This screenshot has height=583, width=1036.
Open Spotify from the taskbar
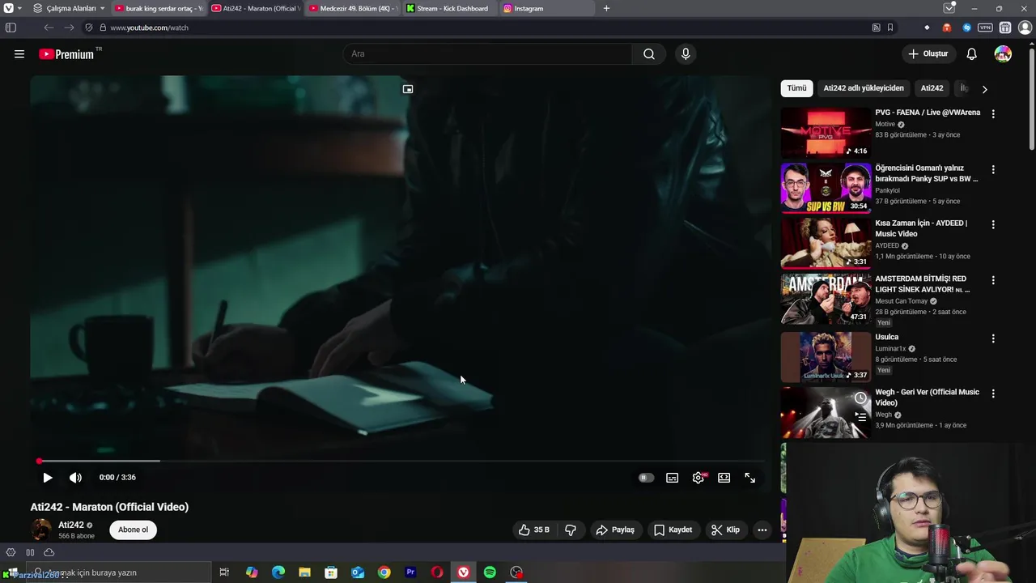(x=490, y=572)
